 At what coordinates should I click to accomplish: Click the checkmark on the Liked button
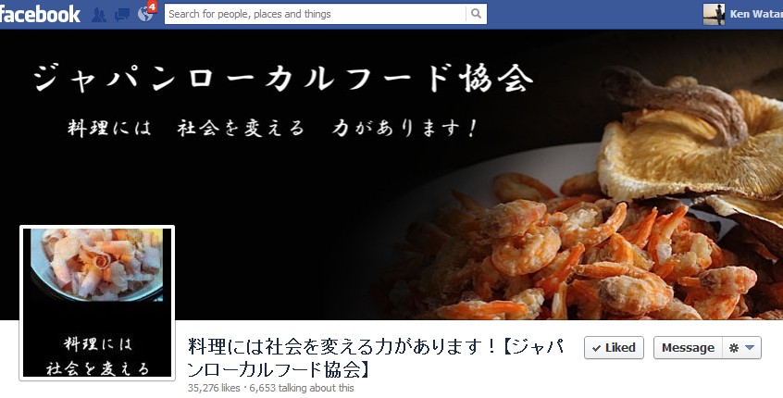click(596, 349)
